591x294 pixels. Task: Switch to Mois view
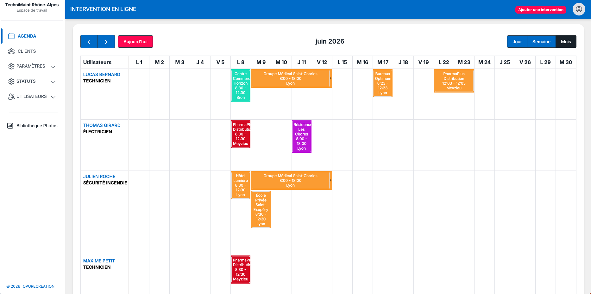click(566, 42)
